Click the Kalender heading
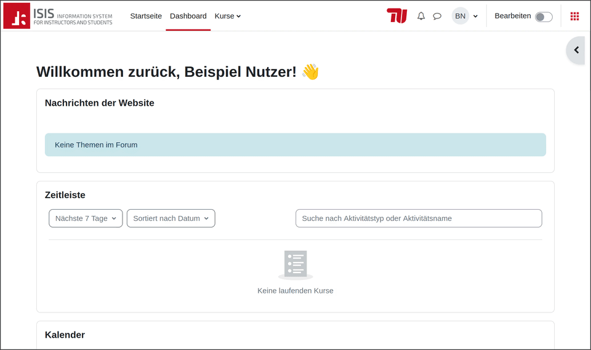Viewport: 591px width, 350px height. coord(65,335)
